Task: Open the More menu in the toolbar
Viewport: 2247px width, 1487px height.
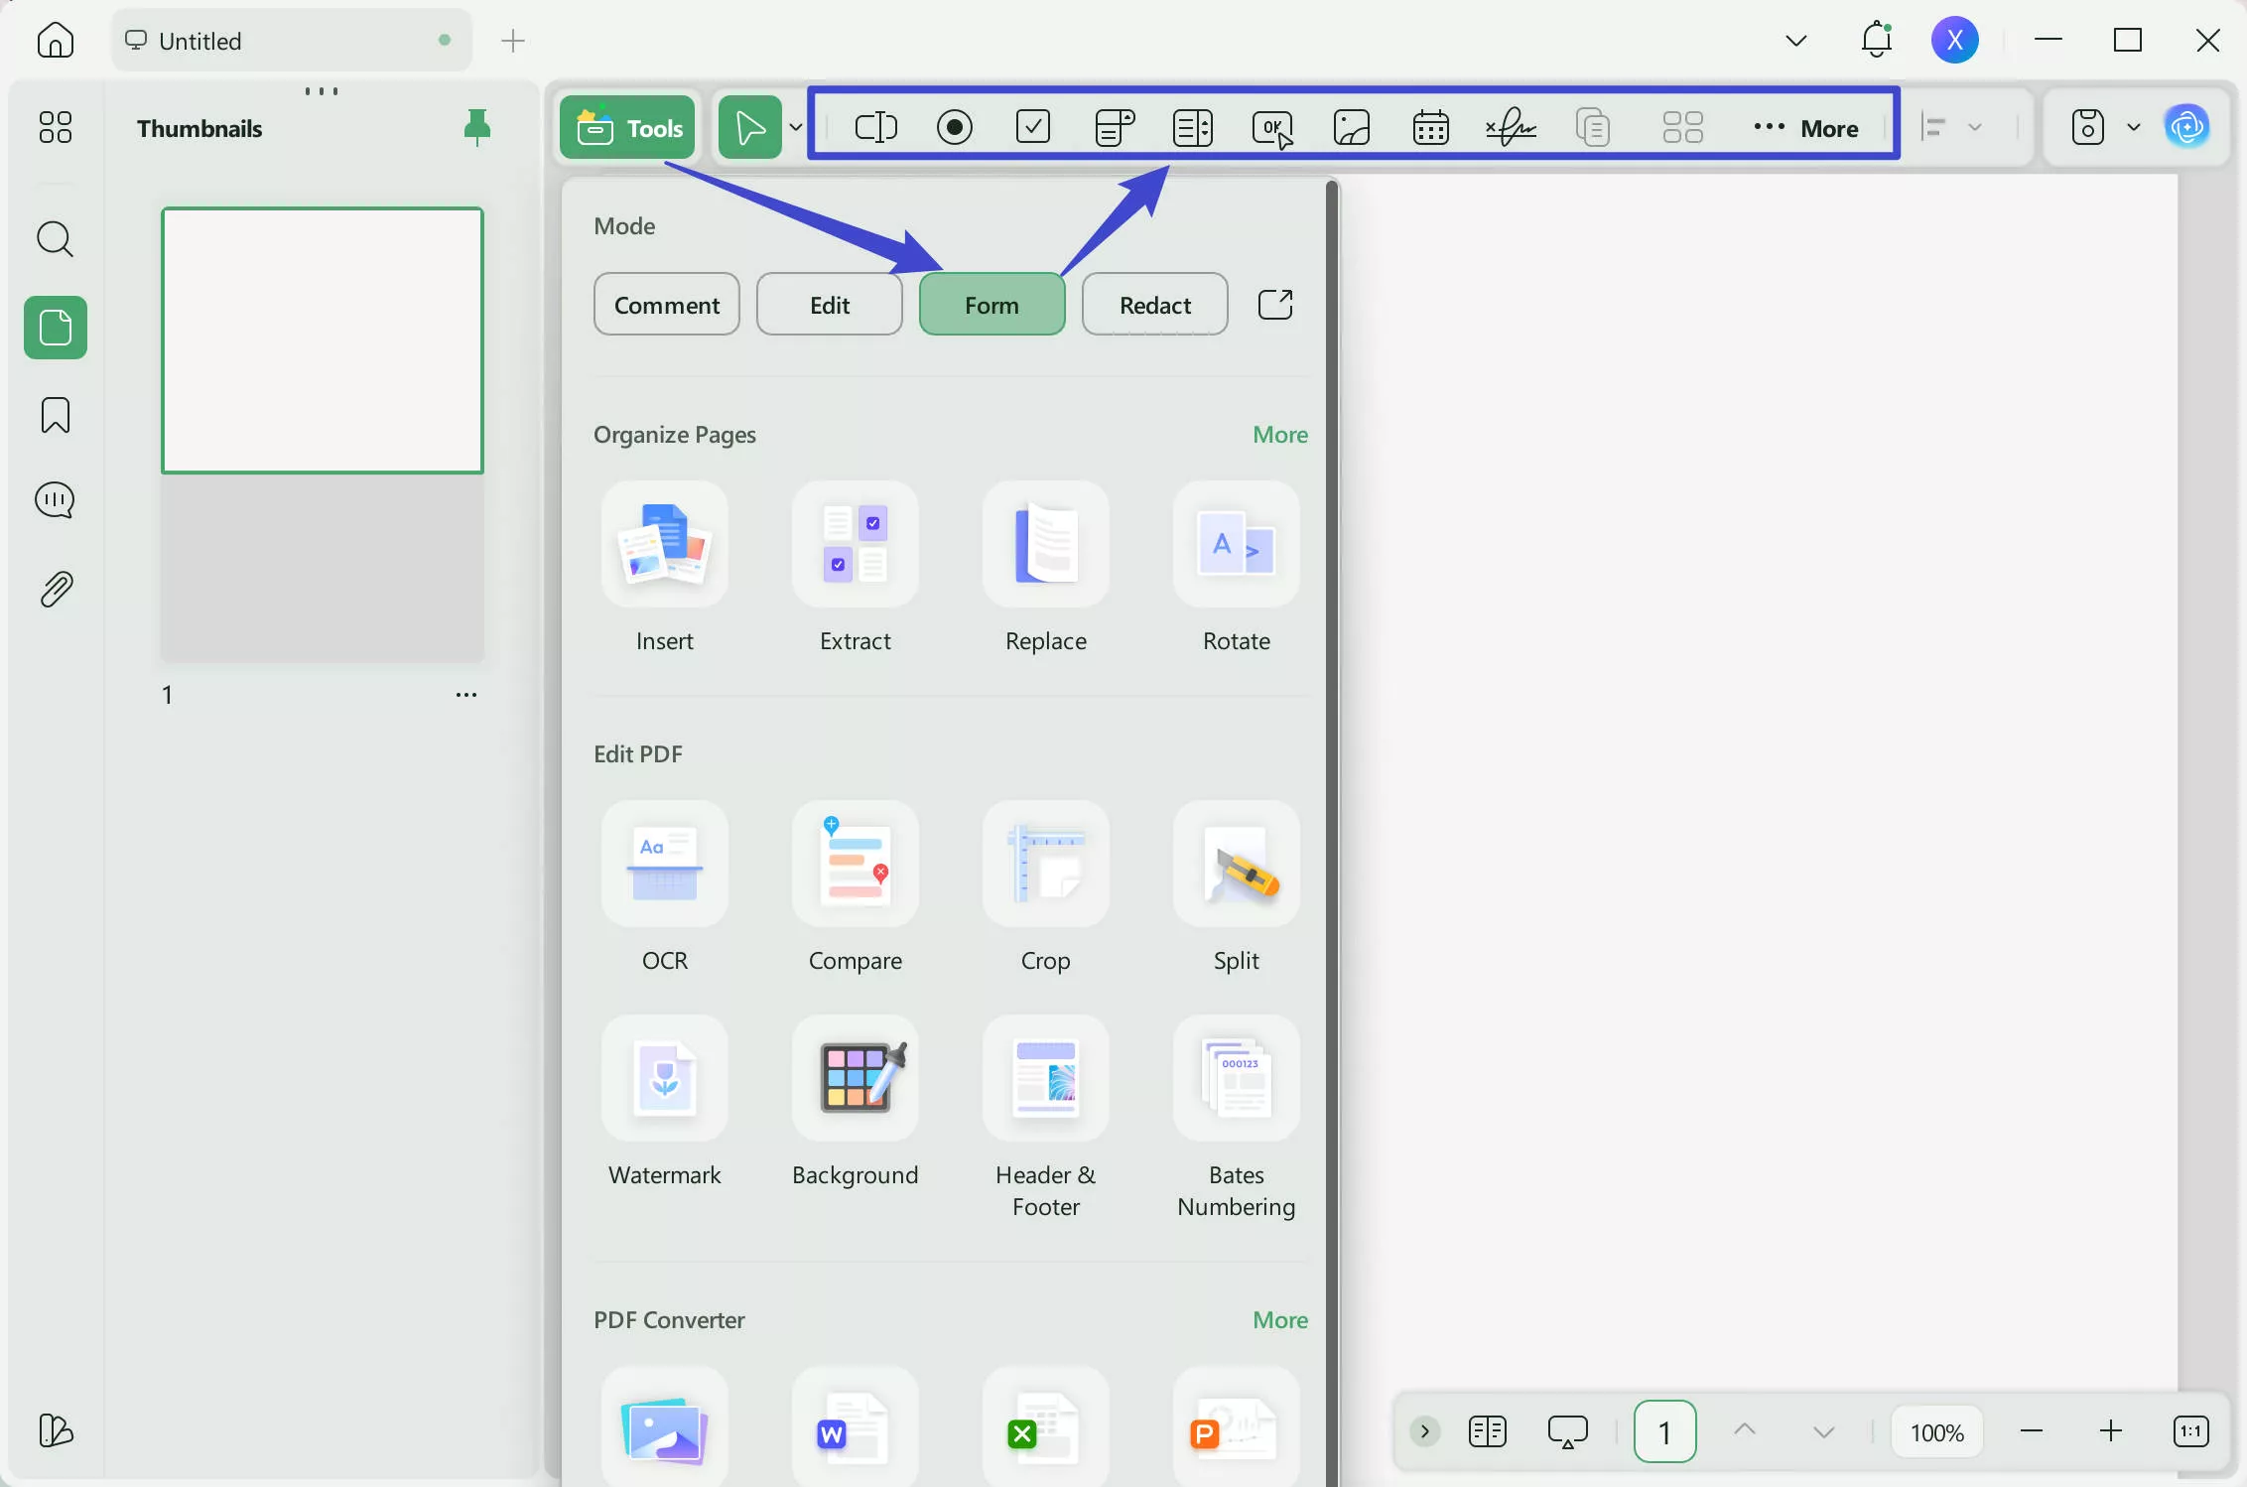Action: tap(1808, 127)
